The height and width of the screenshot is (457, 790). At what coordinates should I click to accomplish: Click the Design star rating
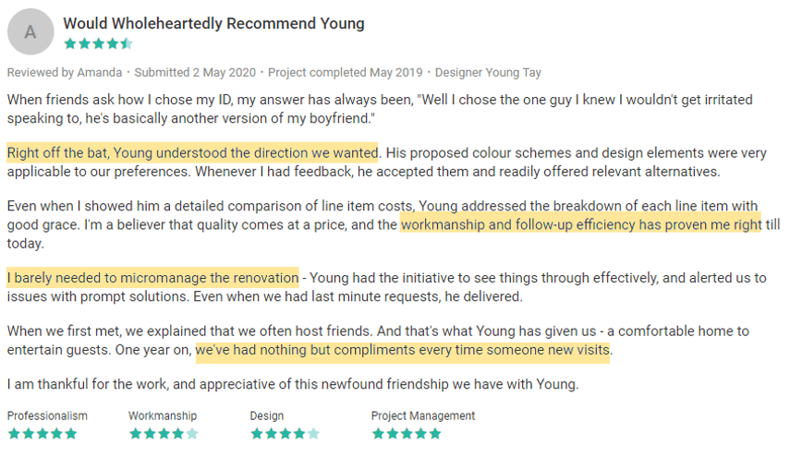point(285,433)
